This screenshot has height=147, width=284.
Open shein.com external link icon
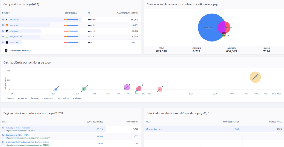3,42
